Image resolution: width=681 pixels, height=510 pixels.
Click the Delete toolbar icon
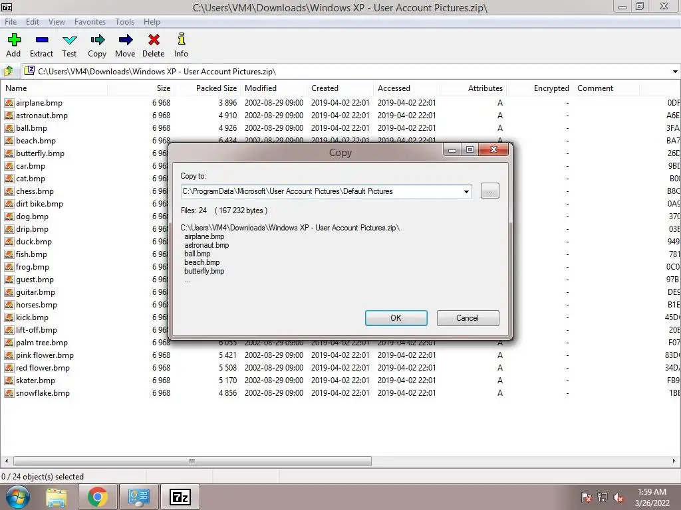154,40
